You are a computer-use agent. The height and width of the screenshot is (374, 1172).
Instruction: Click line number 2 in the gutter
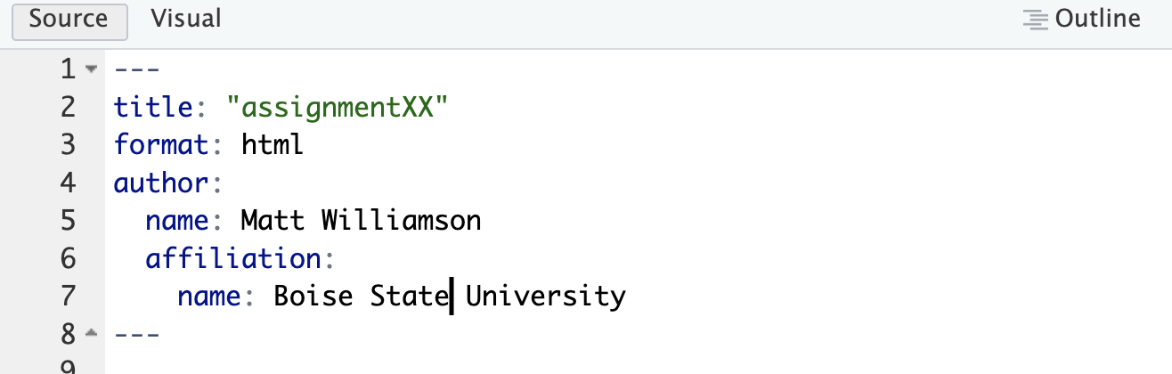pyautogui.click(x=69, y=107)
